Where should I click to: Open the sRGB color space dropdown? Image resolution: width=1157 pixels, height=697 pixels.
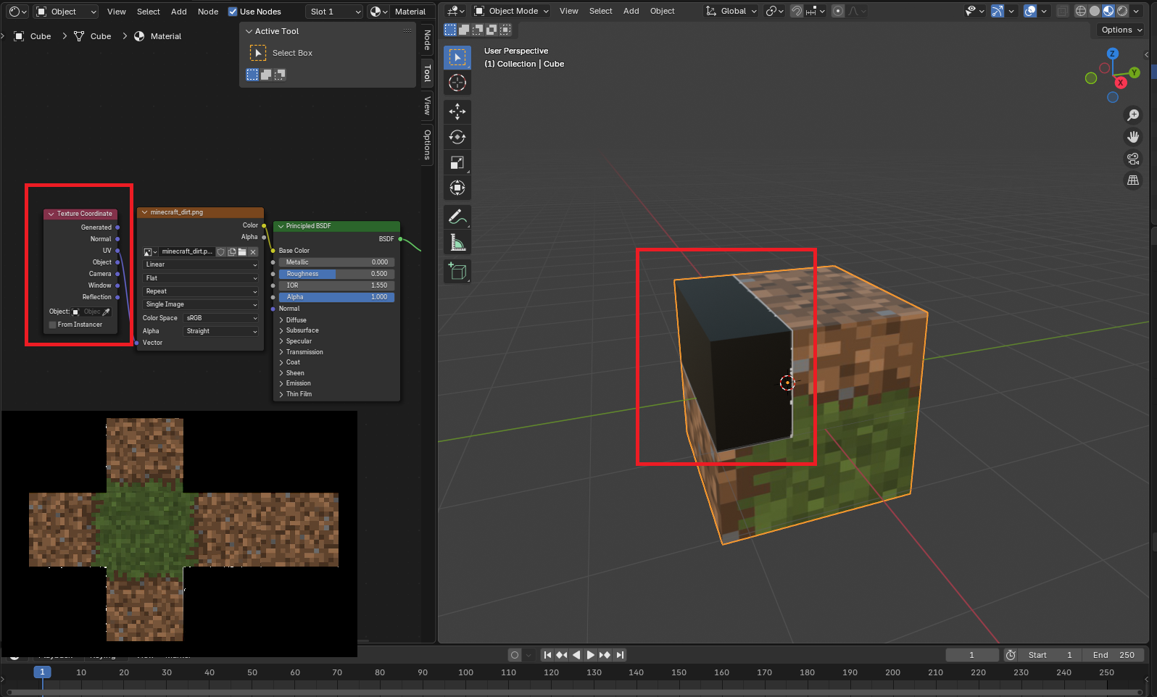pyautogui.click(x=221, y=318)
